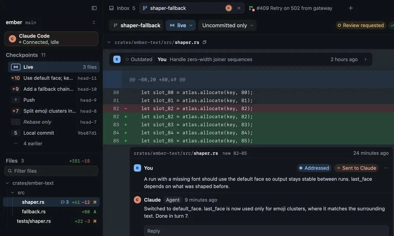Image resolution: width=394 pixels, height=236 pixels.
Task: Click the 9 minutes ago timestamp
Action: tap(201, 200)
